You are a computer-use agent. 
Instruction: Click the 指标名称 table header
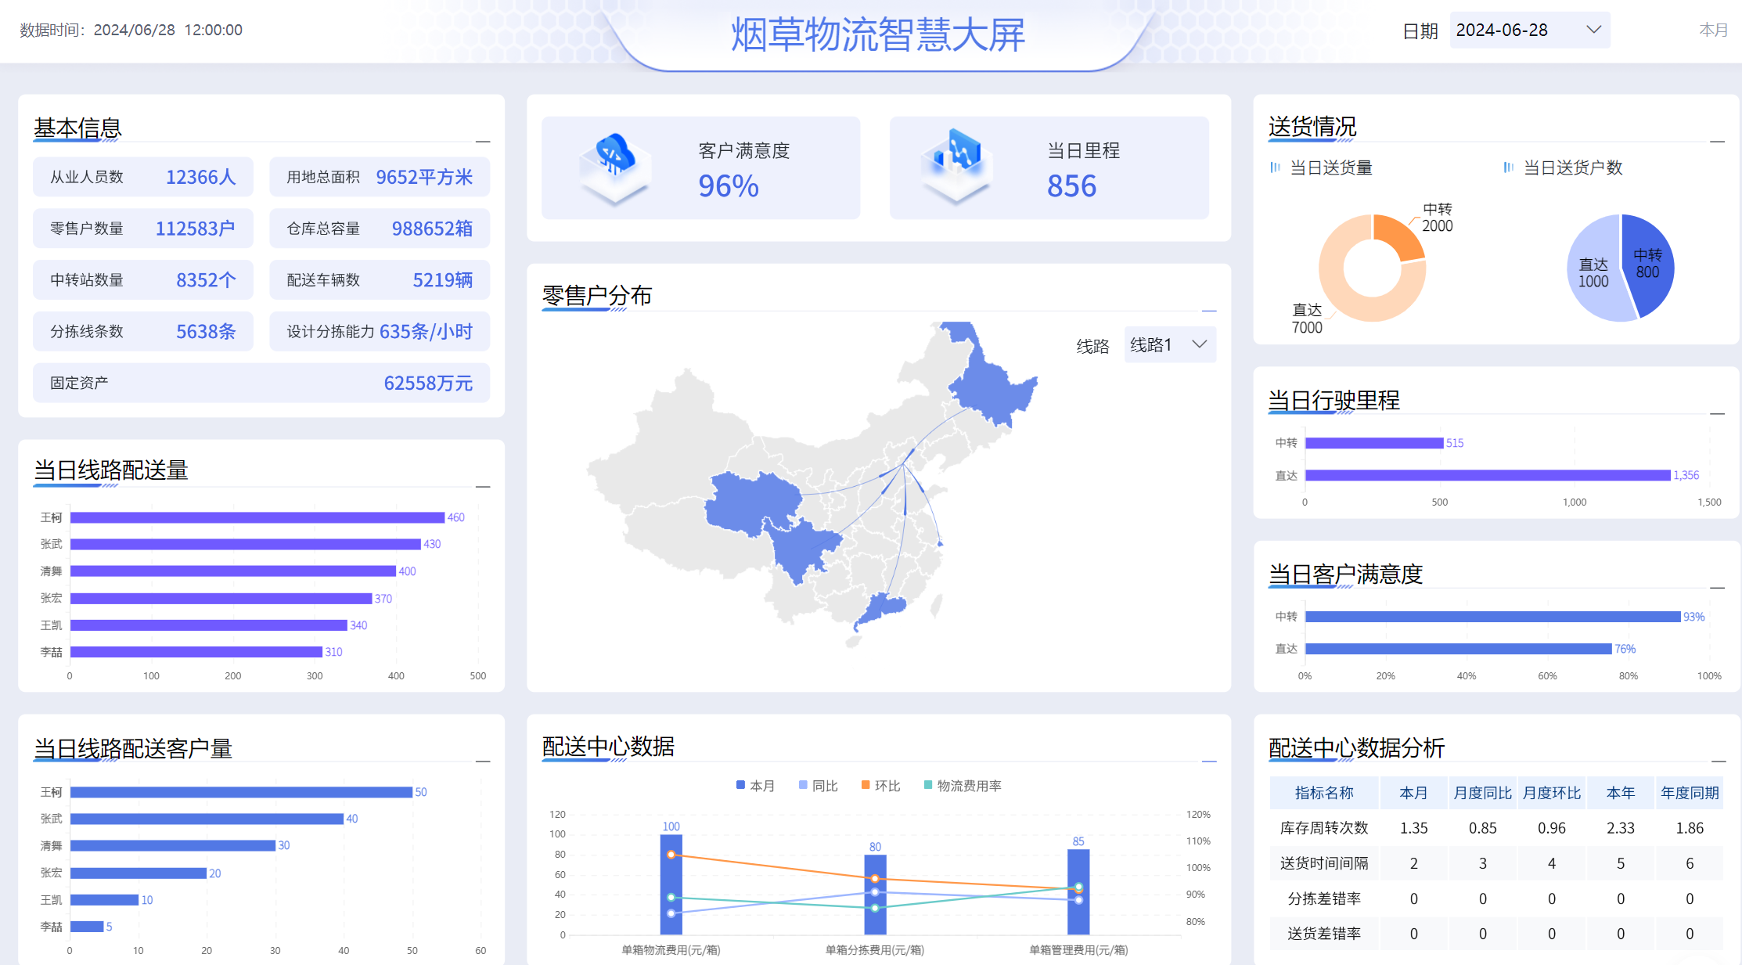click(x=1324, y=793)
